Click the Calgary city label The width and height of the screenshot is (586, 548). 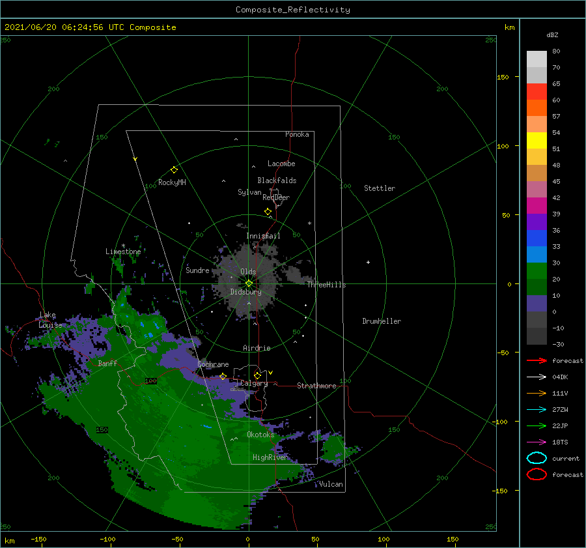[x=254, y=383]
